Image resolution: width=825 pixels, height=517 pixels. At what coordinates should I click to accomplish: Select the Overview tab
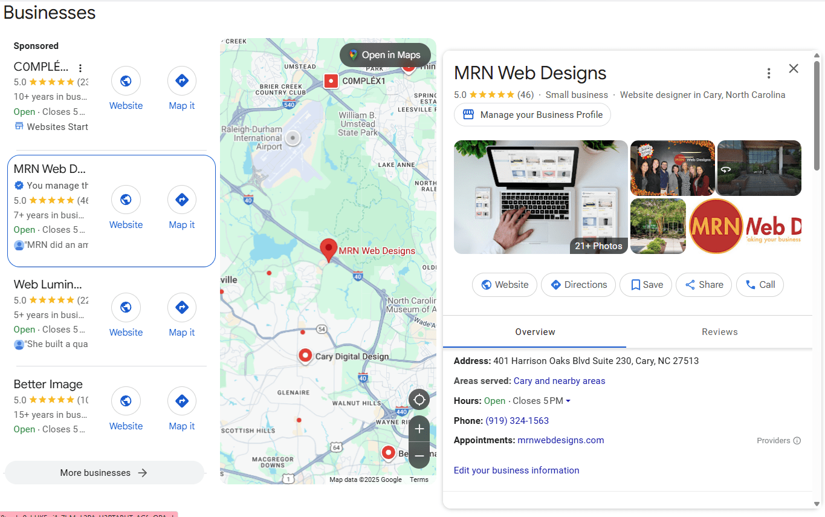point(535,331)
